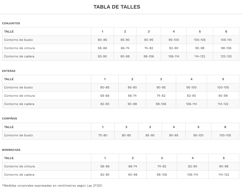Click the BOMBACHAS section title
This screenshot has height=191, width=242.
coord(11,150)
